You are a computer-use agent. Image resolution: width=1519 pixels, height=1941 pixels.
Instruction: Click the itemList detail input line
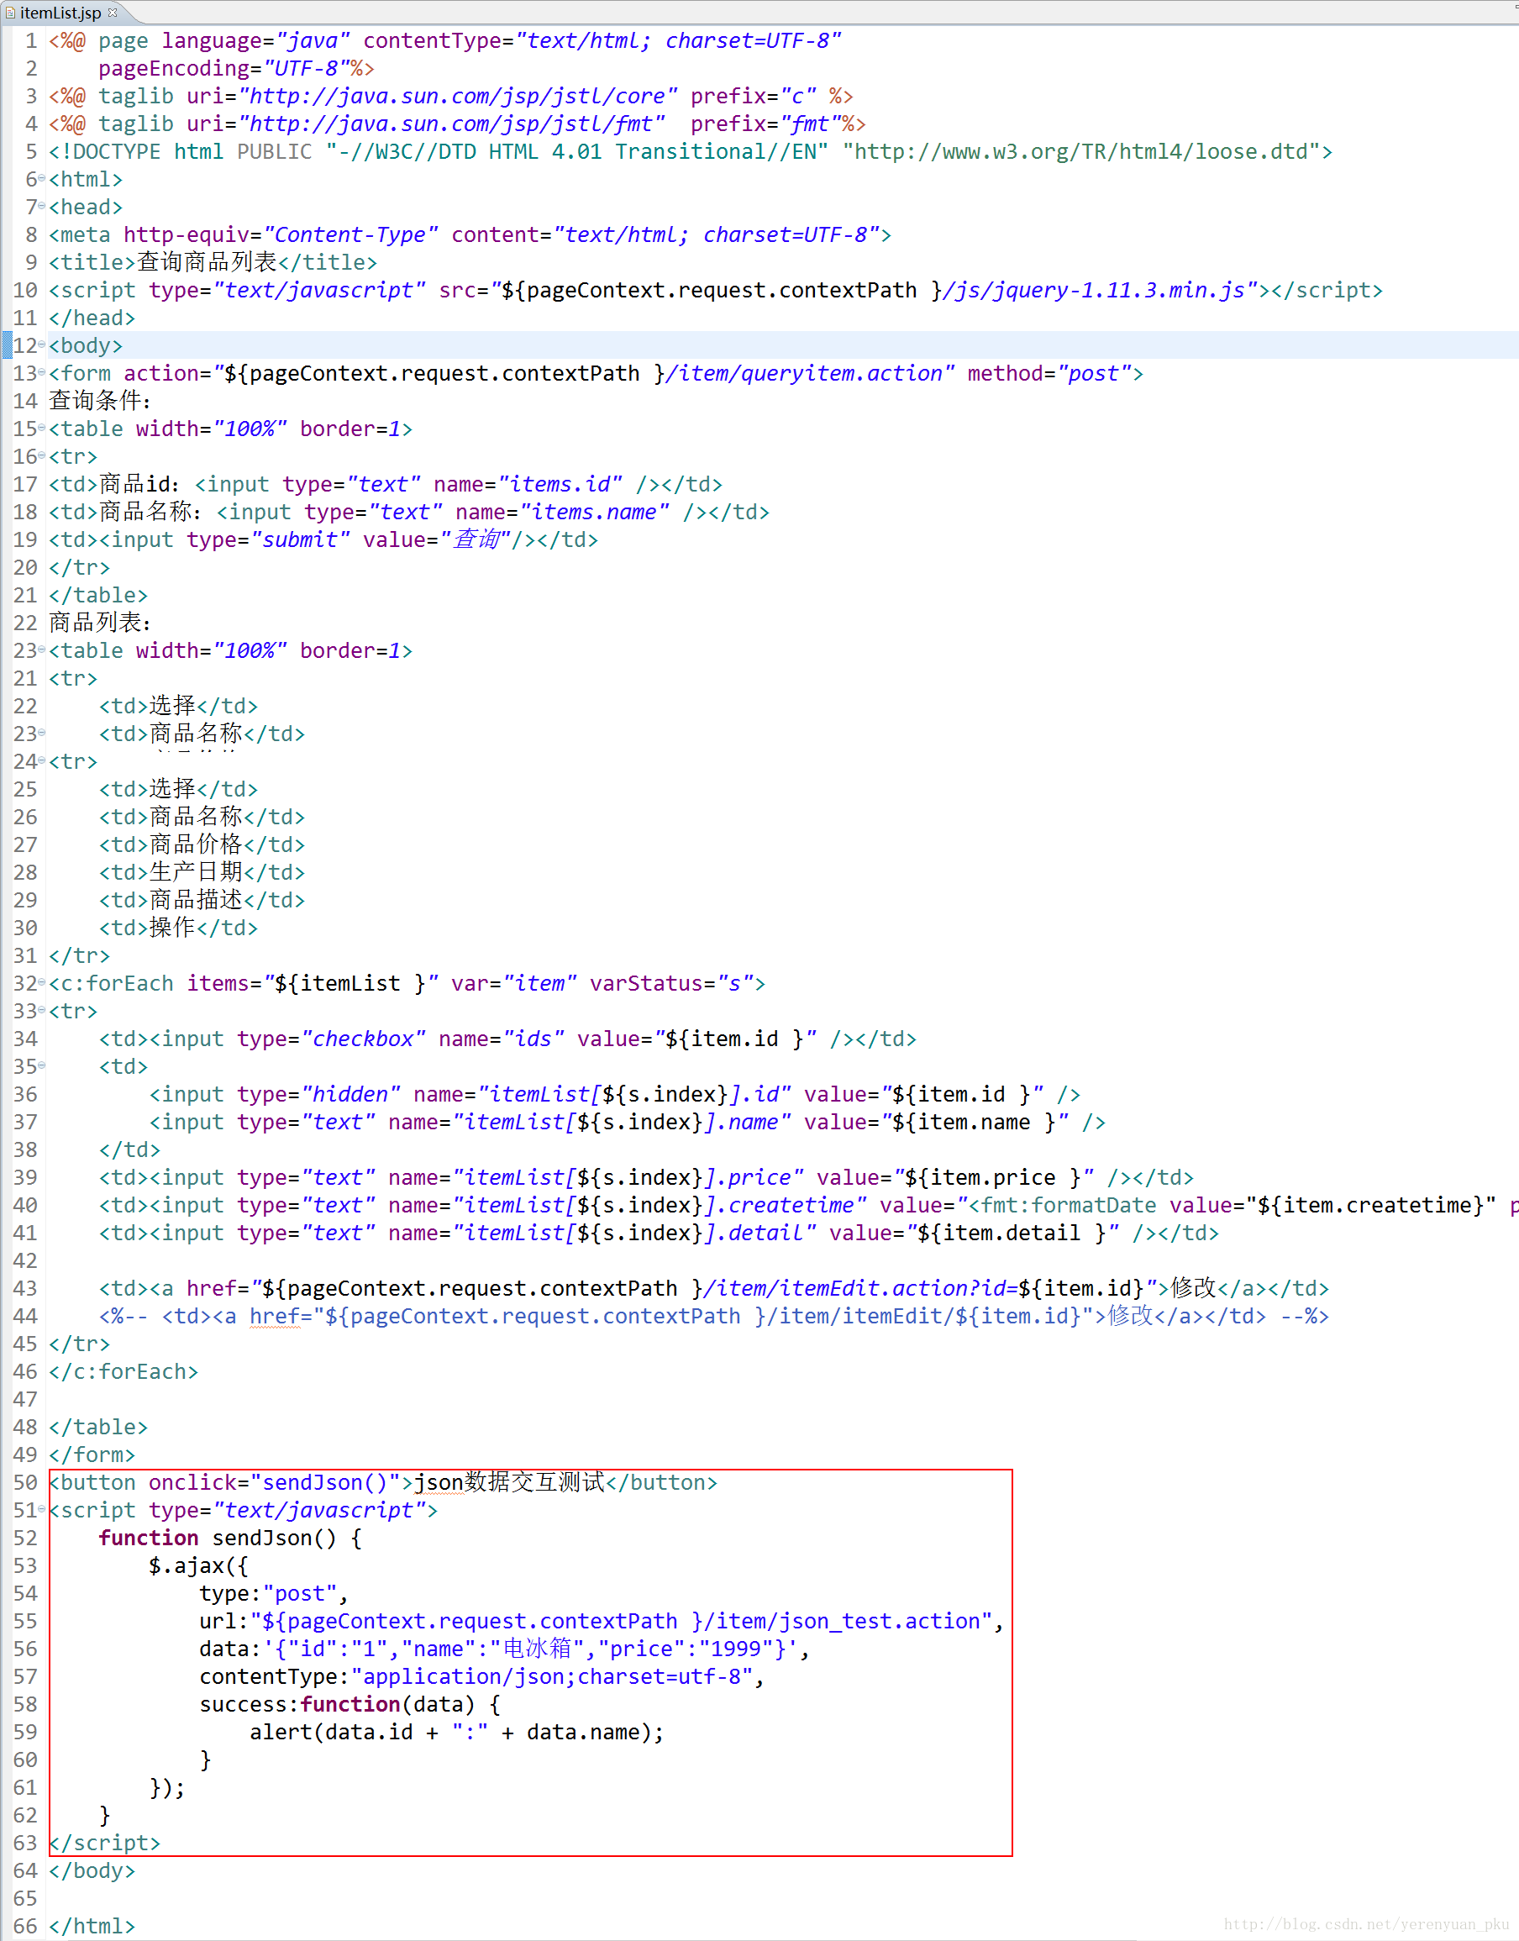click(658, 1233)
